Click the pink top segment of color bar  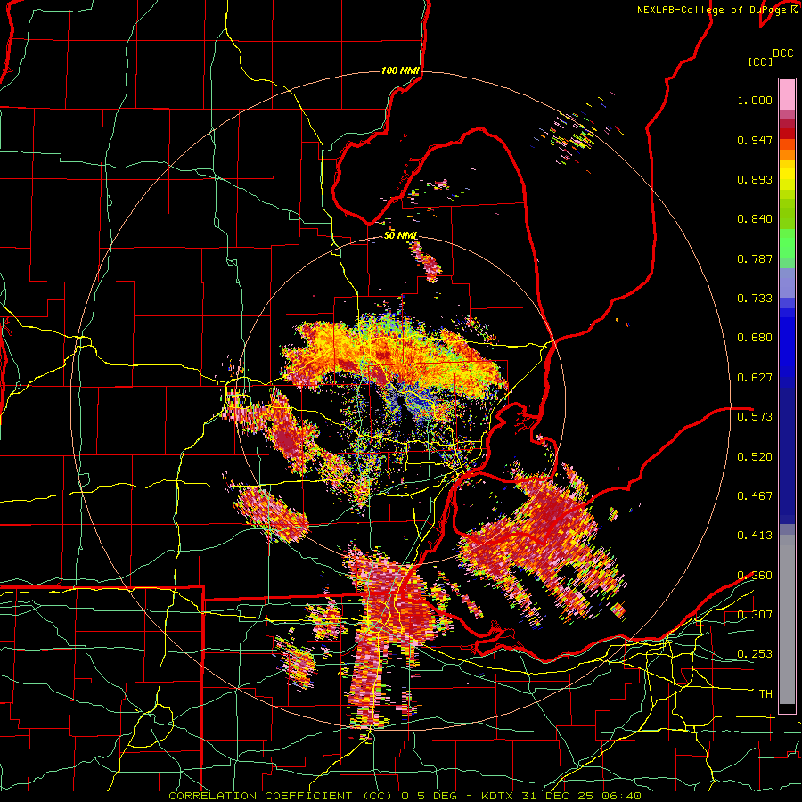[787, 95]
